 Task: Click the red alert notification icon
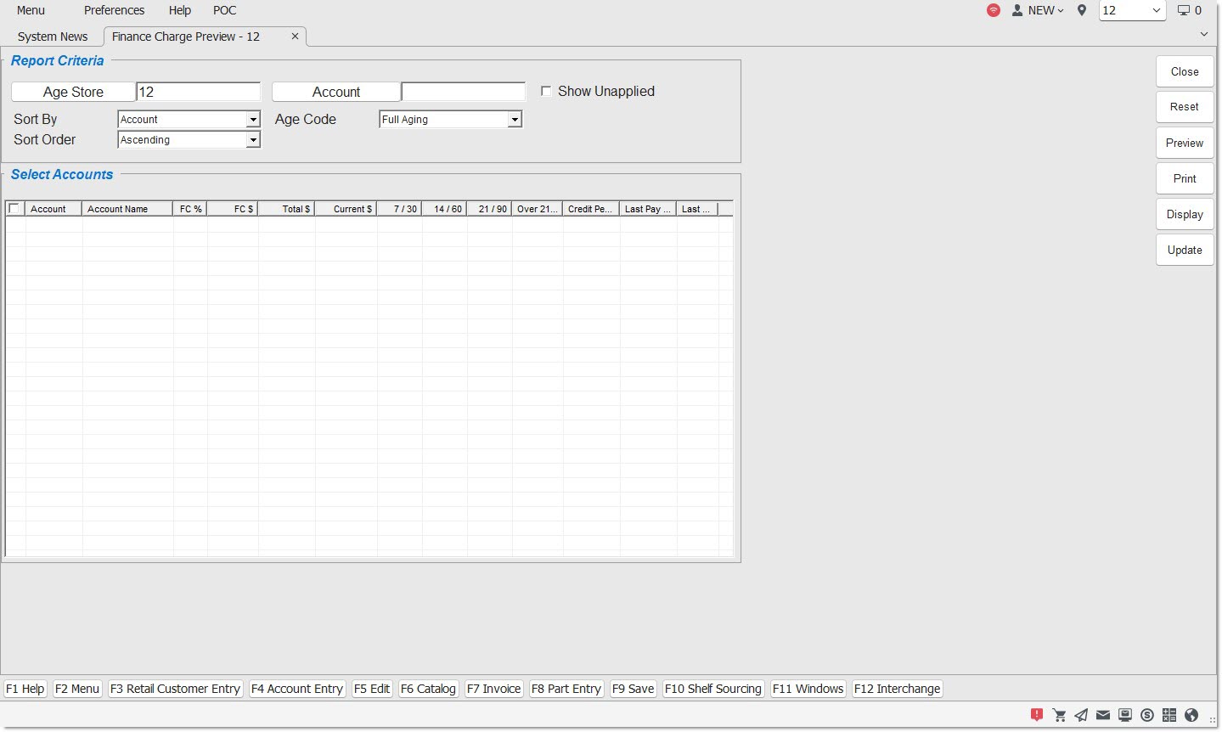[x=1037, y=715]
